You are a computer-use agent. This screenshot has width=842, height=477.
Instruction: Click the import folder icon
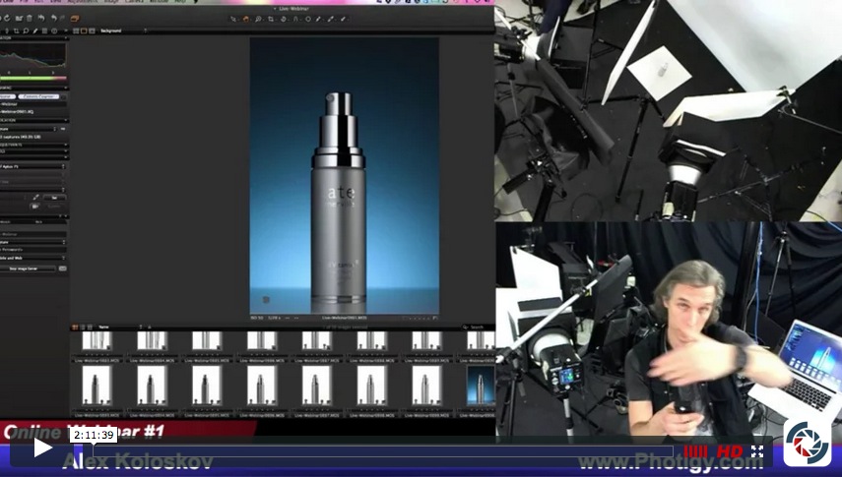tap(19, 19)
